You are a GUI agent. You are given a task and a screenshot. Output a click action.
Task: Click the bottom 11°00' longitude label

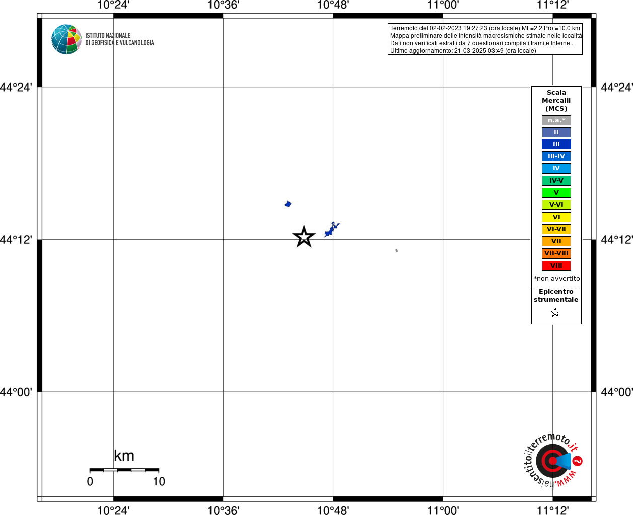pos(443,510)
